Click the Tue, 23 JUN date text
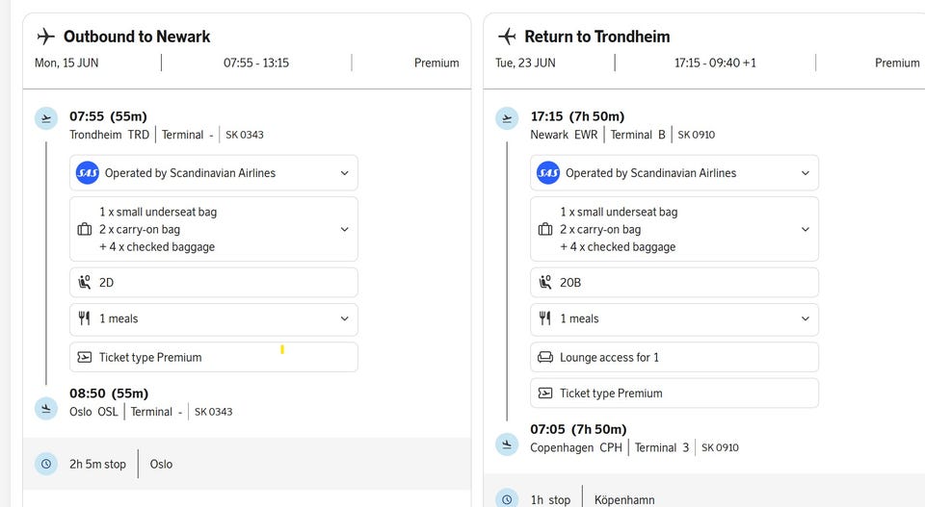925x507 pixels. (525, 63)
